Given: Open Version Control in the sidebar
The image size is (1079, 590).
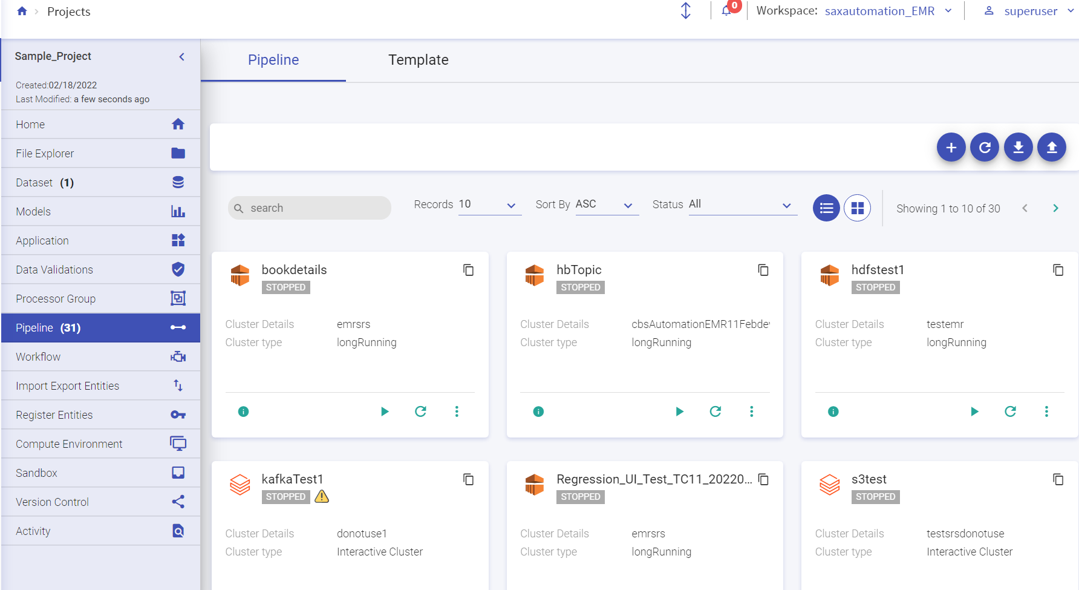Looking at the screenshot, I should (x=100, y=502).
